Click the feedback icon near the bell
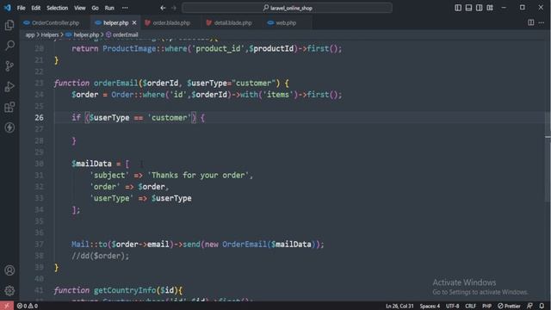551x310 pixels. pyautogui.click(x=529, y=306)
